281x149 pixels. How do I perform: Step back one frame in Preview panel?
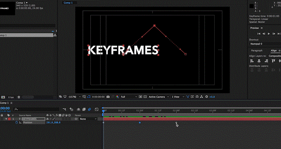pos(264,34)
